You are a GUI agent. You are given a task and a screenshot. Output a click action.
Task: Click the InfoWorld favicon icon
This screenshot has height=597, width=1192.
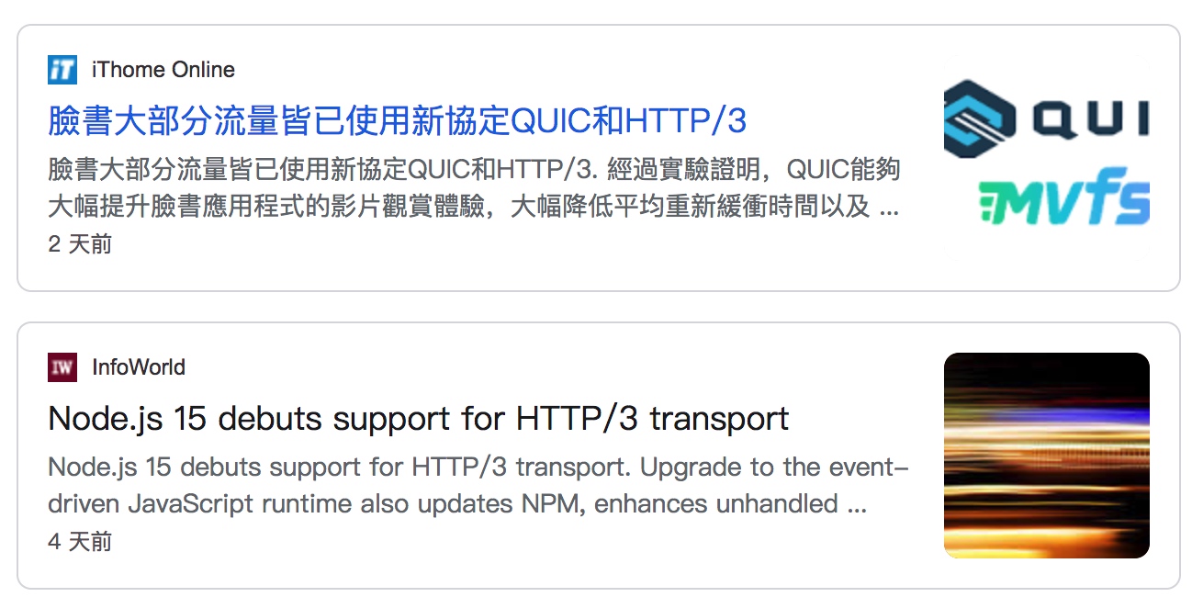[x=62, y=367]
